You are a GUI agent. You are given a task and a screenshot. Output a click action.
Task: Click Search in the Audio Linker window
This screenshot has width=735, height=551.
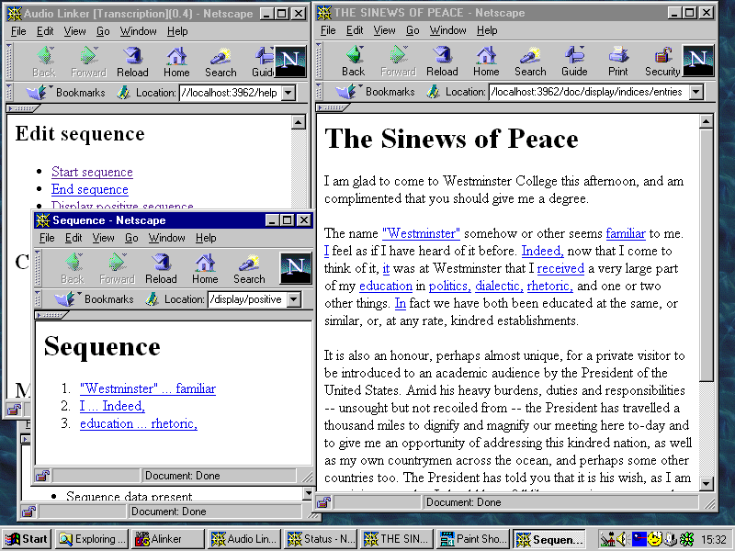[220, 62]
